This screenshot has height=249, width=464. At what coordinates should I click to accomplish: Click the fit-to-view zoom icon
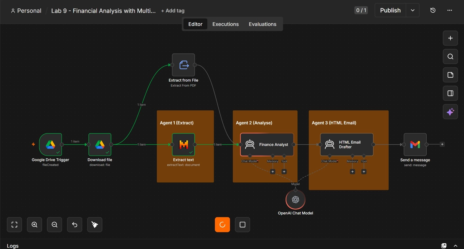point(14,225)
